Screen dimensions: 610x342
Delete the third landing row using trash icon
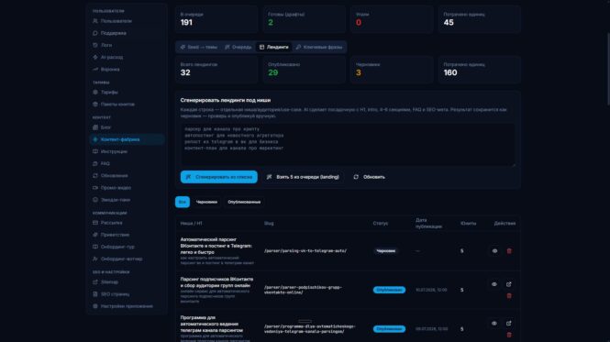point(509,335)
